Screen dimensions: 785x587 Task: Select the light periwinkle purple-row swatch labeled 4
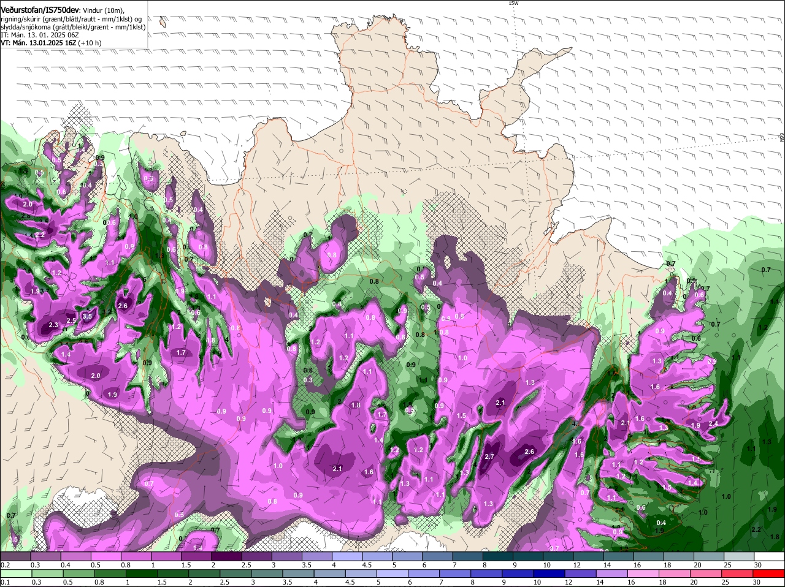coord(347,556)
